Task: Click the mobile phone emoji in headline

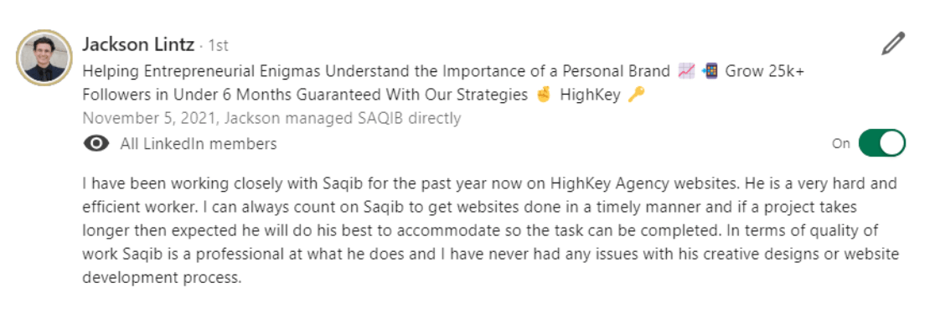Action: click(710, 71)
